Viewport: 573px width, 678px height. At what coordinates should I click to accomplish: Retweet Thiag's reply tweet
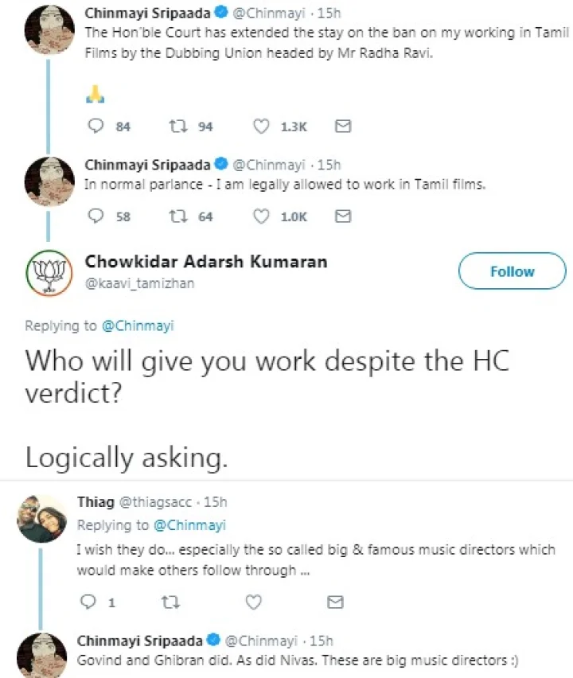point(168,602)
